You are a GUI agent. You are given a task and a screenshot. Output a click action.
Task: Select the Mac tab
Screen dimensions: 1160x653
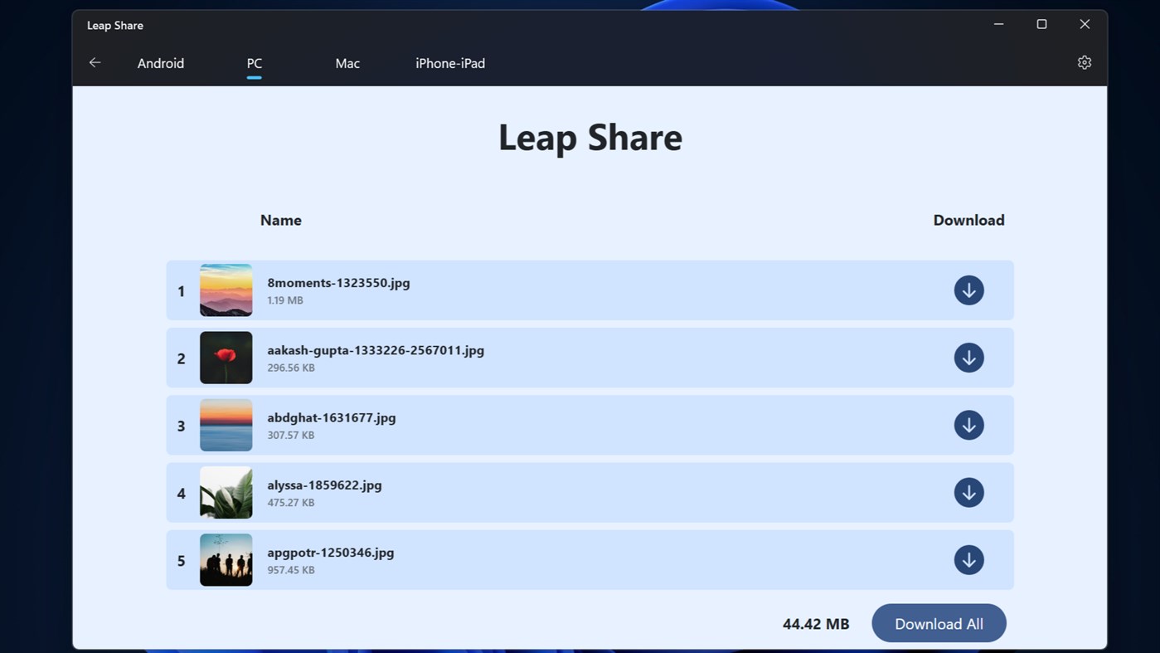click(x=347, y=63)
